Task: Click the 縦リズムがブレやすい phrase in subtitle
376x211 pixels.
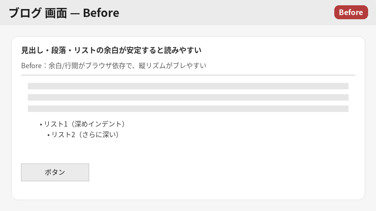Action: click(172, 66)
